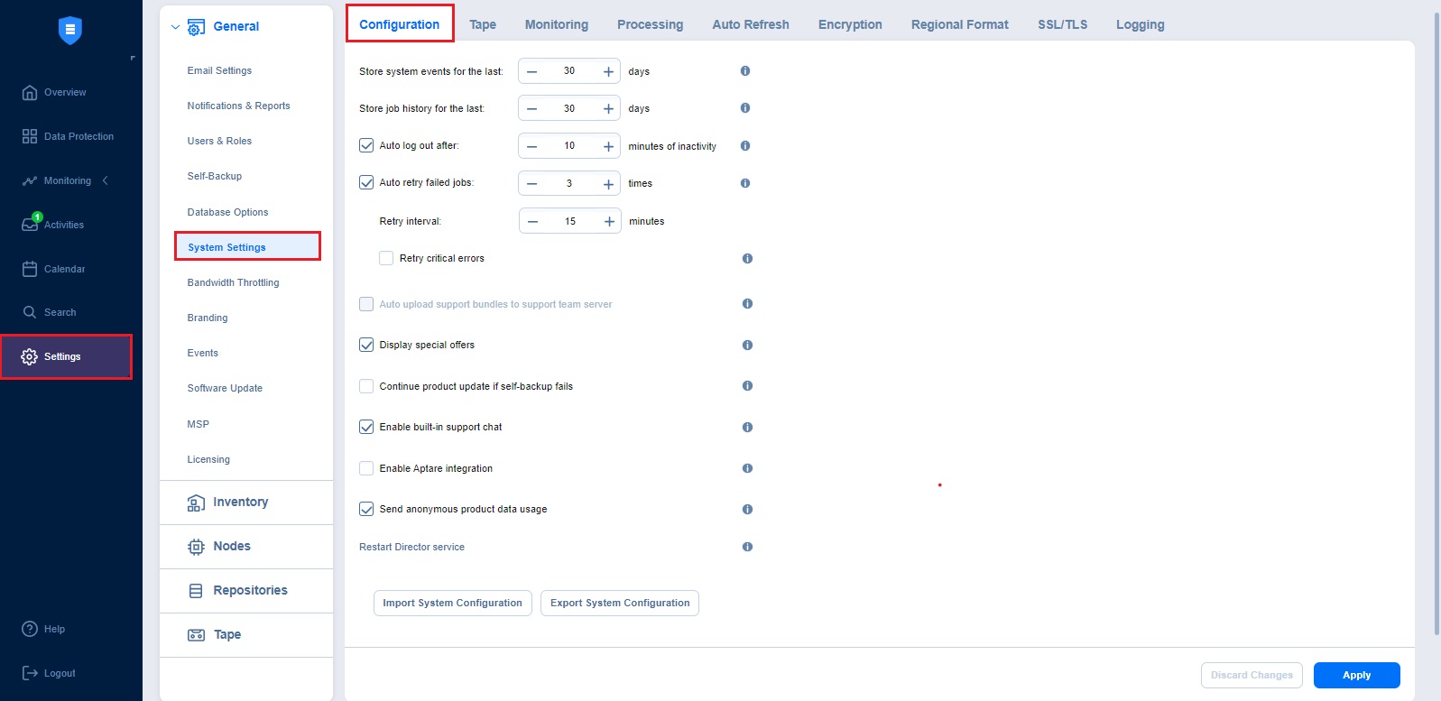This screenshot has height=701, width=1441.
Task: Expand the Monitoring sidebar chevron
Action: click(x=106, y=180)
